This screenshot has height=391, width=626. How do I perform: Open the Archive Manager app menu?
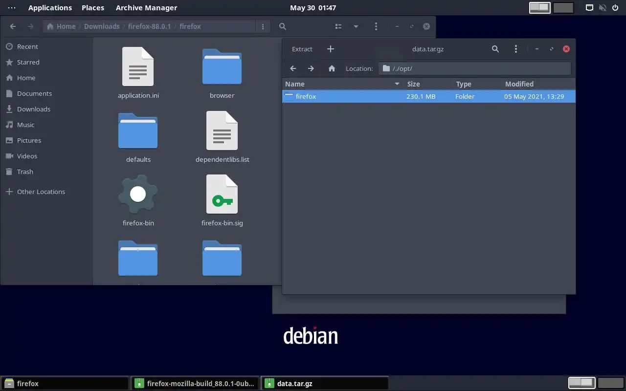(146, 7)
